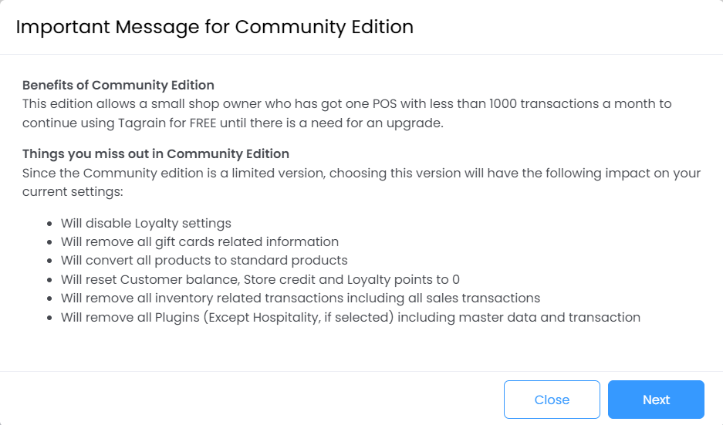This screenshot has height=425, width=723.
Task: Click the 'continue using Tagrain for FREE' line
Action: [x=232, y=123]
